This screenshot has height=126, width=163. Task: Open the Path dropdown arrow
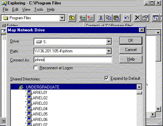tap(109, 51)
